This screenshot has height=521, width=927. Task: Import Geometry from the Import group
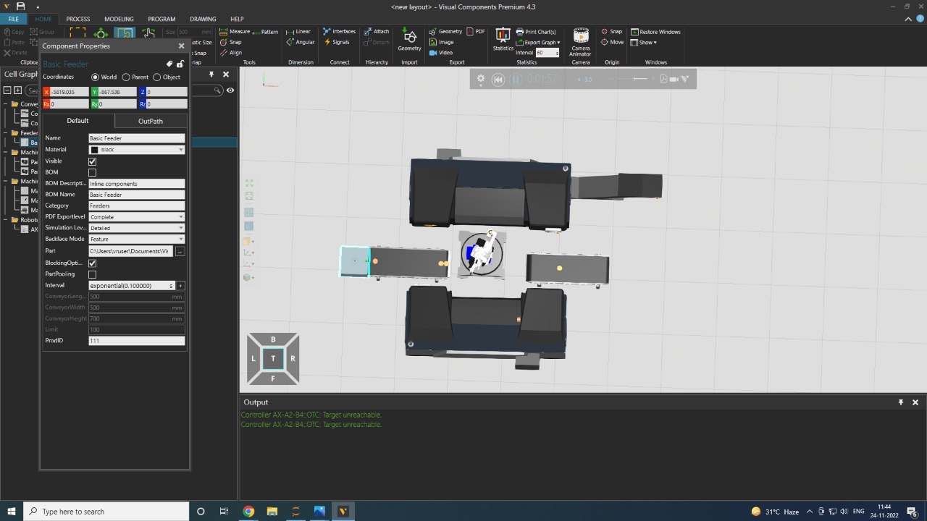409,41
